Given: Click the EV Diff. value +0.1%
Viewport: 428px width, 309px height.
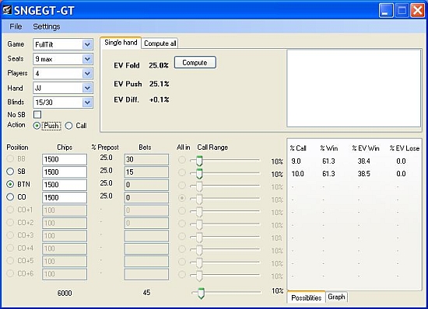Looking at the screenshot, I should pyautogui.click(x=159, y=99).
